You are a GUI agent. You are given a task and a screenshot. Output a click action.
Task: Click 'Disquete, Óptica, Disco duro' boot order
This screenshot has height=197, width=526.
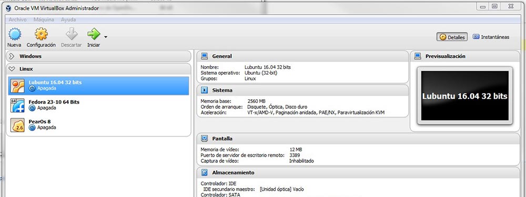(x=277, y=107)
